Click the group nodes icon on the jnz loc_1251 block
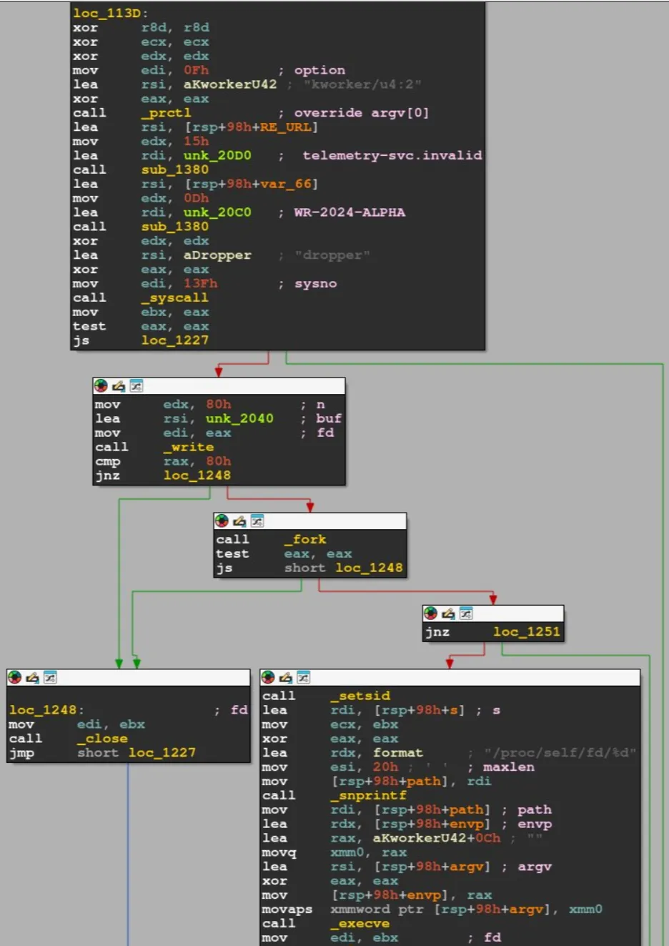The height and width of the screenshot is (946, 669). (x=466, y=613)
